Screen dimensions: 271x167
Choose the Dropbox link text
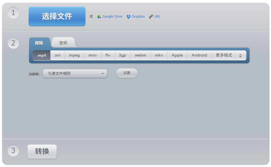[x=138, y=17]
